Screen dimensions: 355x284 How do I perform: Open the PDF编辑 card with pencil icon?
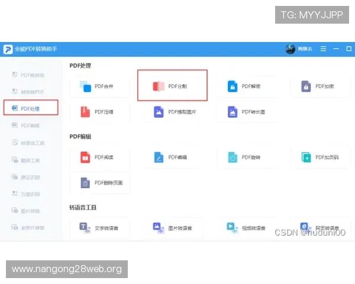(173, 157)
